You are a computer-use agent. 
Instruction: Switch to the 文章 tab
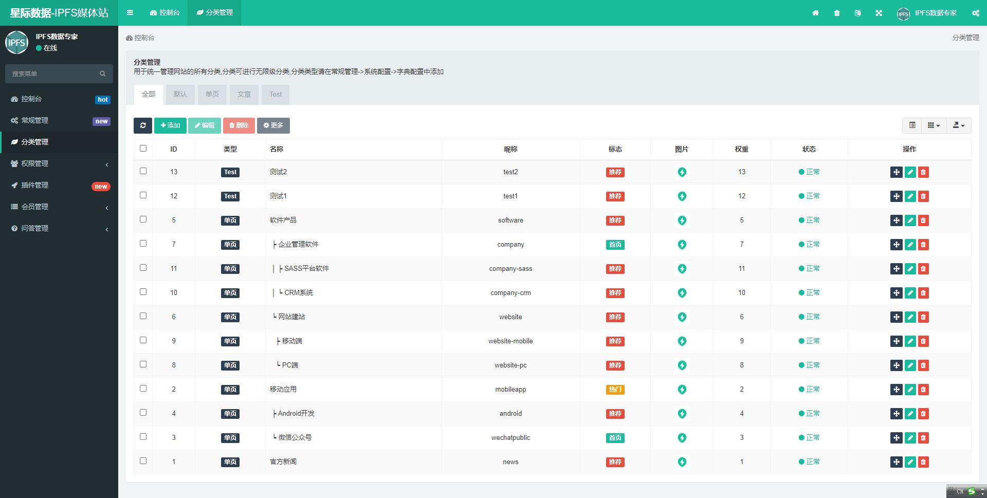244,95
